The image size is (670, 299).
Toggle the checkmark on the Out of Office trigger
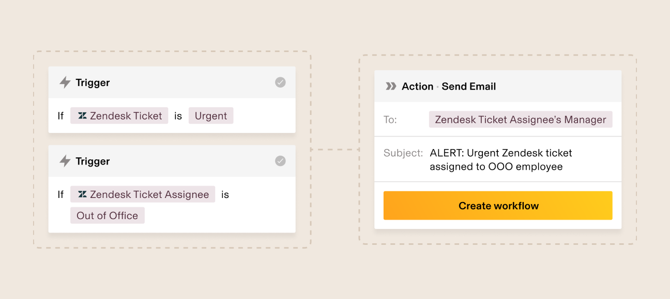[280, 161]
